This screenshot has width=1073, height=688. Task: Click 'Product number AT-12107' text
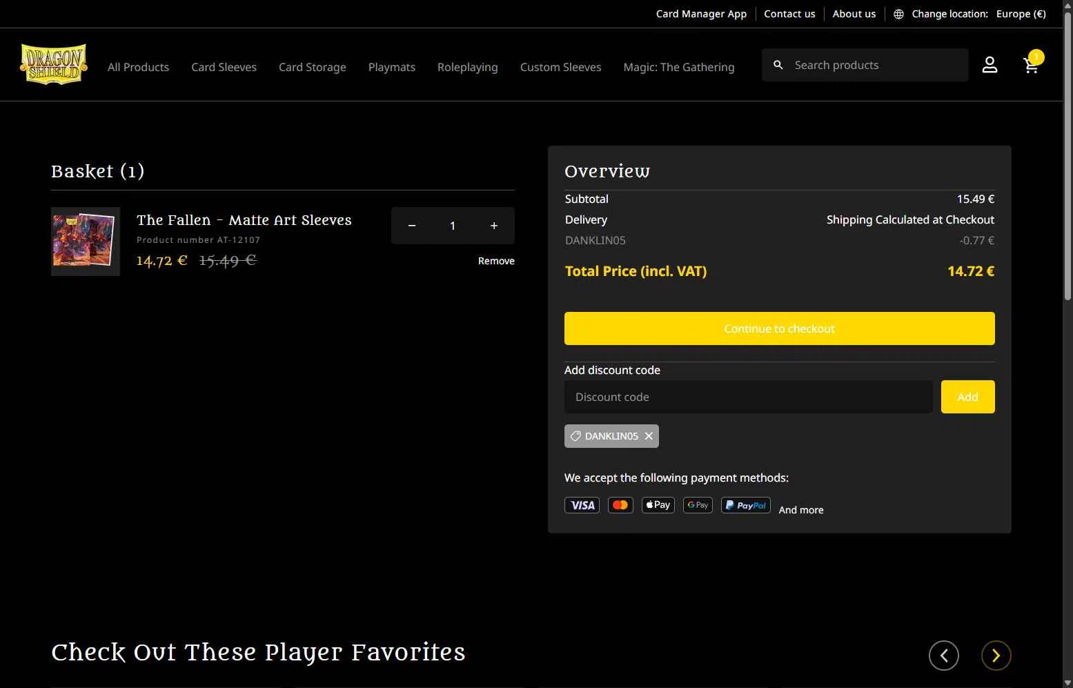point(199,240)
